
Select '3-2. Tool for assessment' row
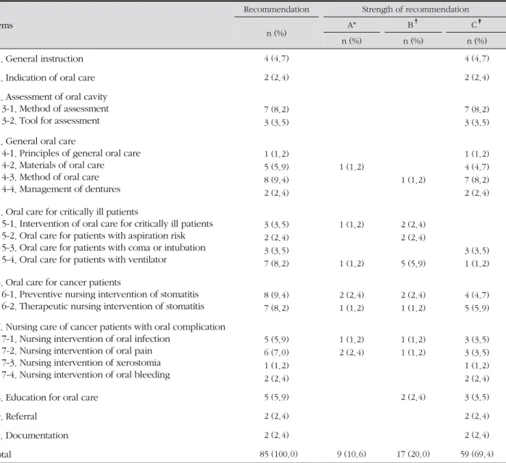[51, 121]
